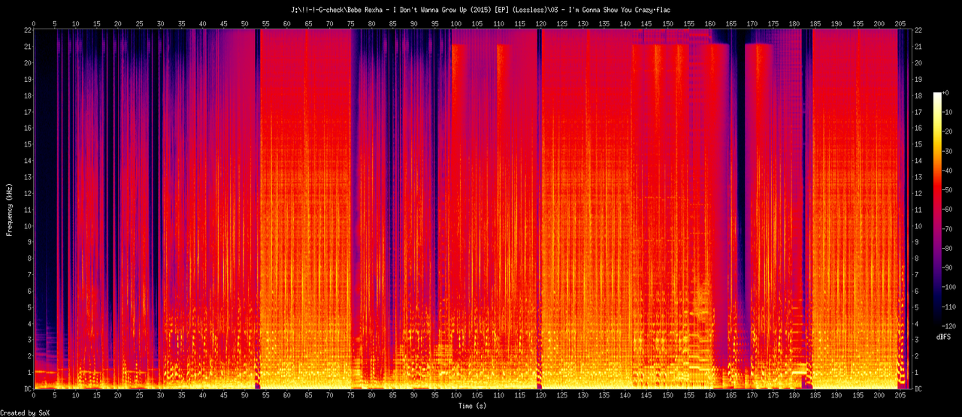
Task: Click the "100" tick on the bottom time axis
Action: point(456,397)
